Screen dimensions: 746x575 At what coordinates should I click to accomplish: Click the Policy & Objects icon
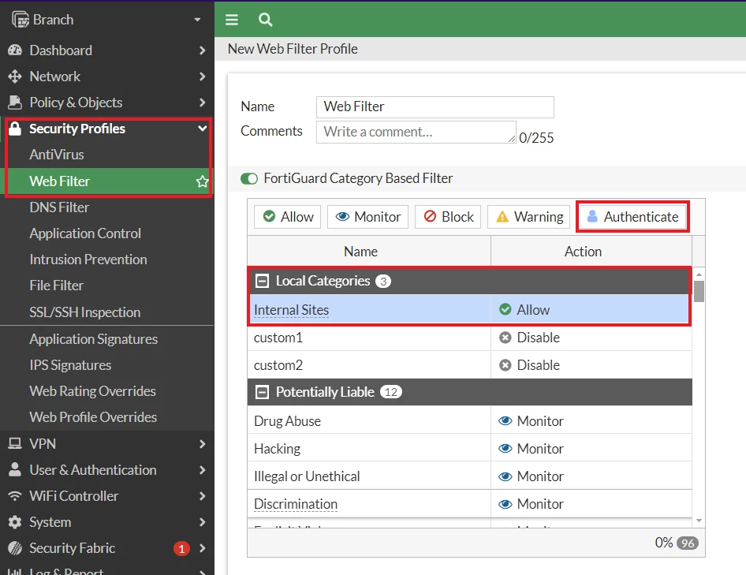pyautogui.click(x=15, y=103)
